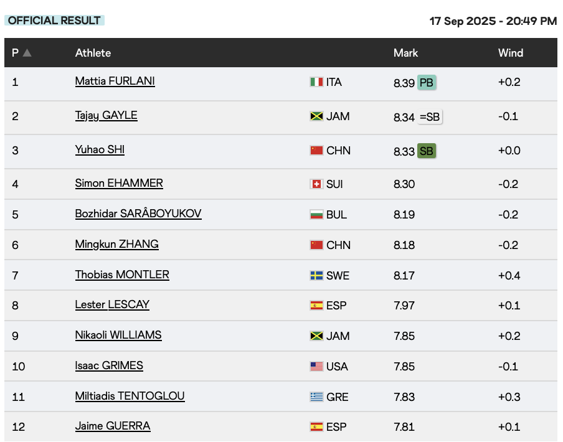Click the Sweden flag icon
Screen dimensions: 563x442
(316, 275)
